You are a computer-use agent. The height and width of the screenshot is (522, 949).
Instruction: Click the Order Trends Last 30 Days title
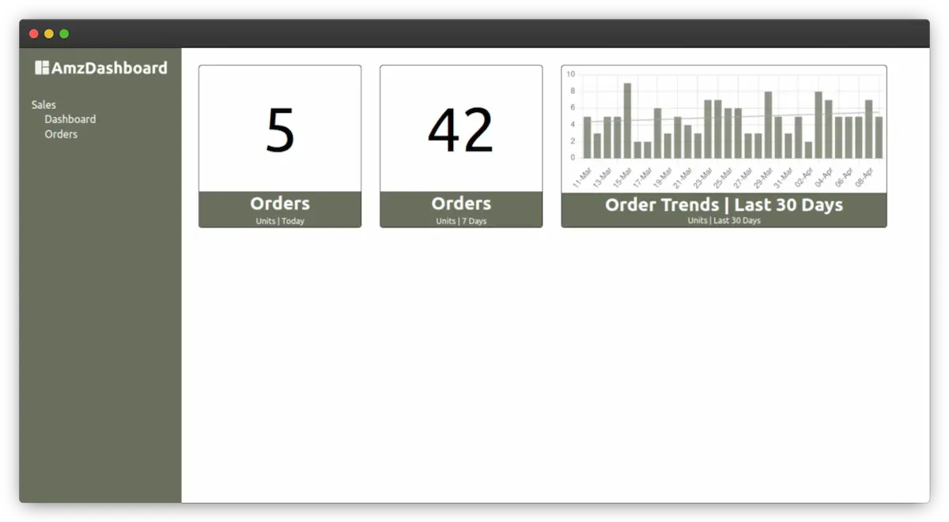(x=724, y=205)
